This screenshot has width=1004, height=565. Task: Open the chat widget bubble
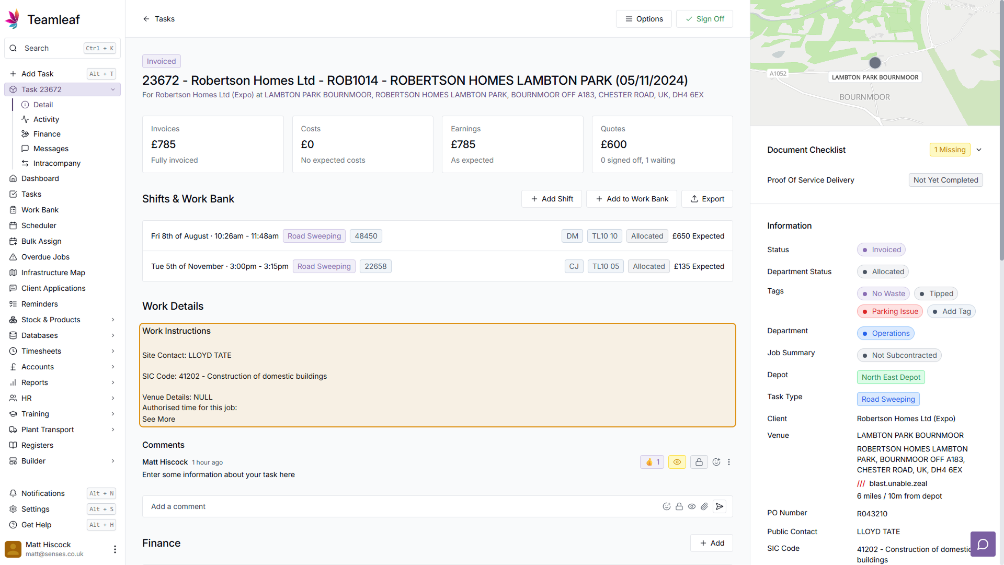[x=983, y=544]
